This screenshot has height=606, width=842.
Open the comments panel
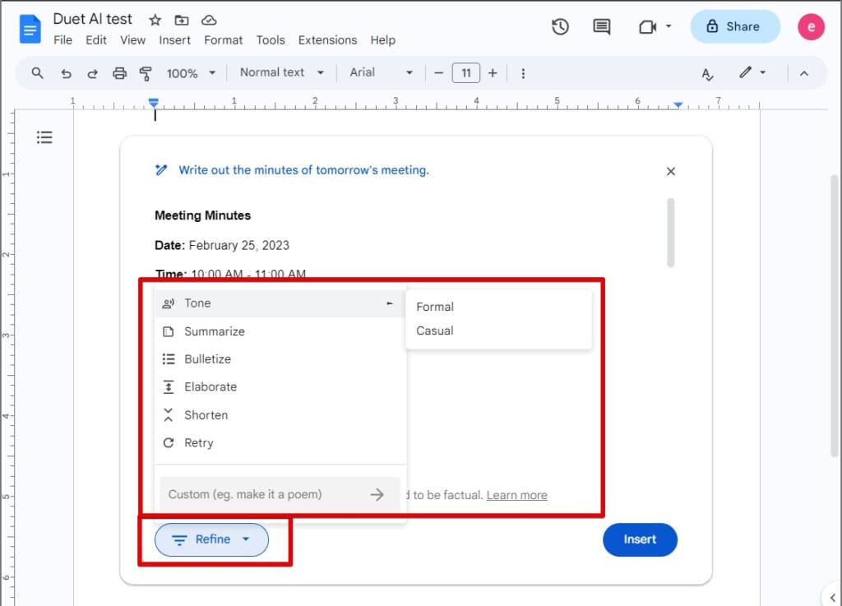coord(600,26)
